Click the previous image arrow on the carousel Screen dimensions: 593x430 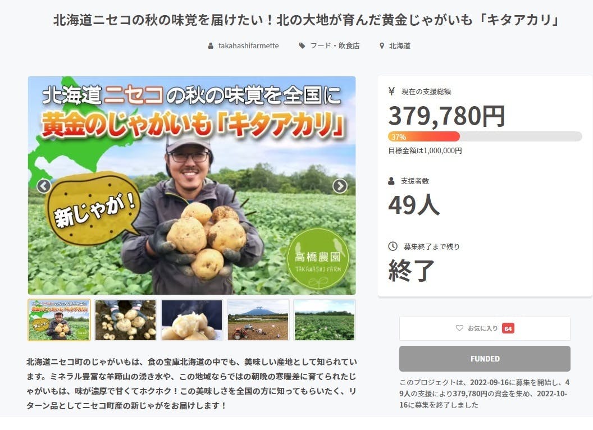44,186
